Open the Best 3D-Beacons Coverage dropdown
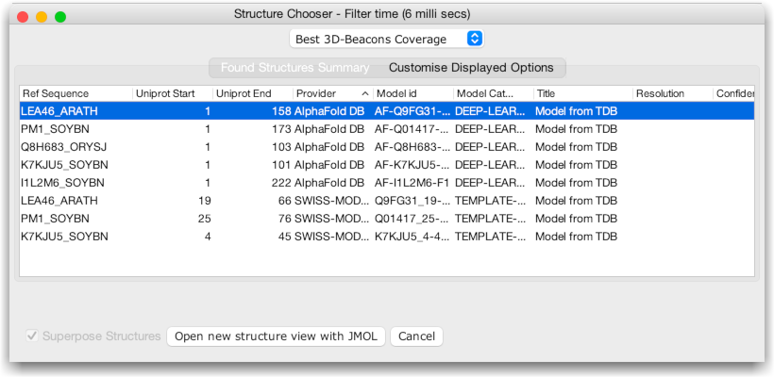This screenshot has width=774, height=377. click(387, 39)
